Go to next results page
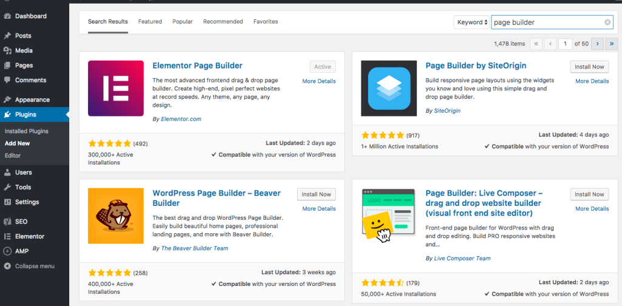The width and height of the screenshot is (622, 306). [597, 44]
